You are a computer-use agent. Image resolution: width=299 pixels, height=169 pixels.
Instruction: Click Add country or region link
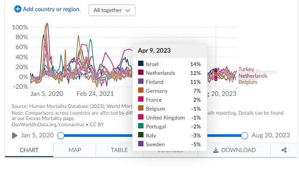point(51,9)
